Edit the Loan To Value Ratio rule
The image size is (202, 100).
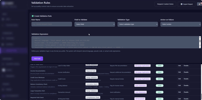point(179,66)
